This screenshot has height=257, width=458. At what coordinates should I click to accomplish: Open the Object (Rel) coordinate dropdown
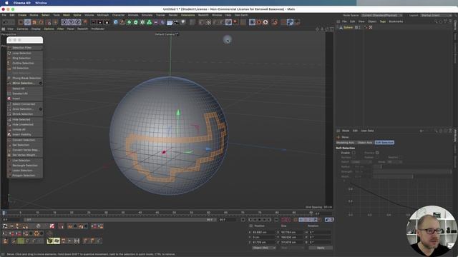pyautogui.click(x=264, y=248)
